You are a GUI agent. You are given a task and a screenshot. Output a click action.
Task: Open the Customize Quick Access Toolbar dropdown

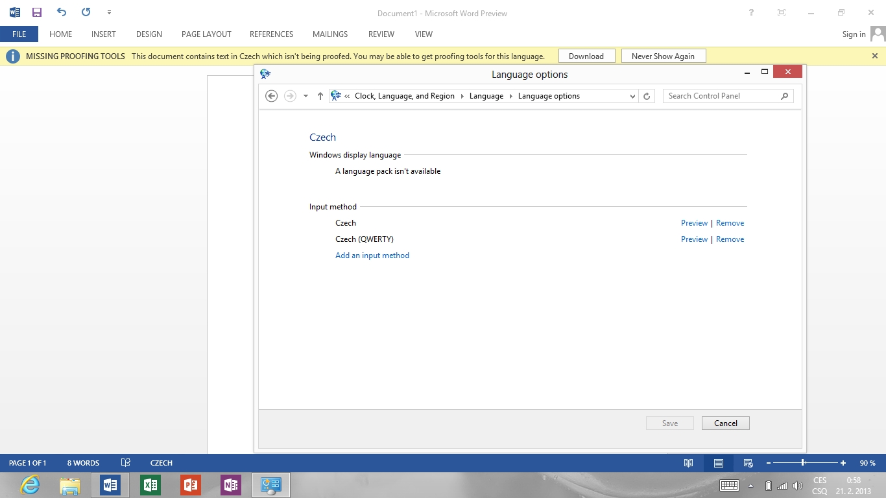109,12
